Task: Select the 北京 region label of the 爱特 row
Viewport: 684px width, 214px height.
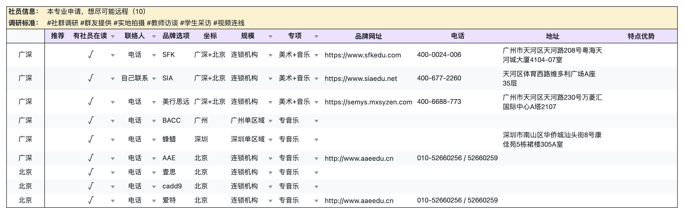Action: [x=25, y=200]
